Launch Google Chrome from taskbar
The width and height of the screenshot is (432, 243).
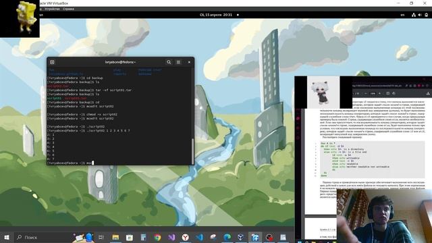[157, 237]
